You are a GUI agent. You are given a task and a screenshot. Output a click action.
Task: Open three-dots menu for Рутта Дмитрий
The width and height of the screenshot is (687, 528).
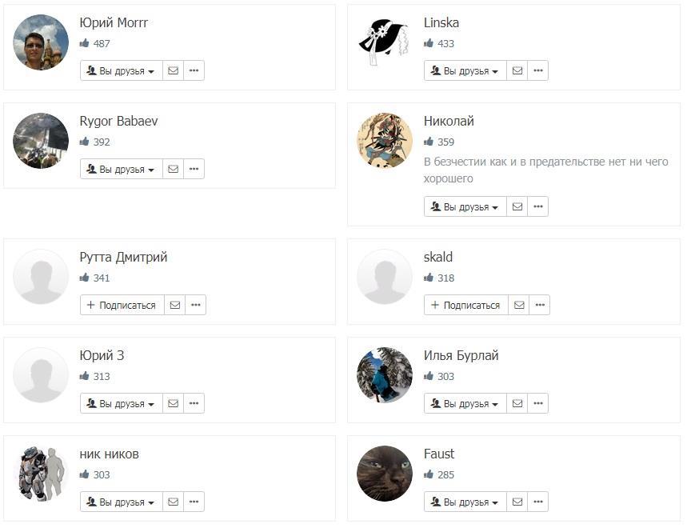tap(196, 305)
